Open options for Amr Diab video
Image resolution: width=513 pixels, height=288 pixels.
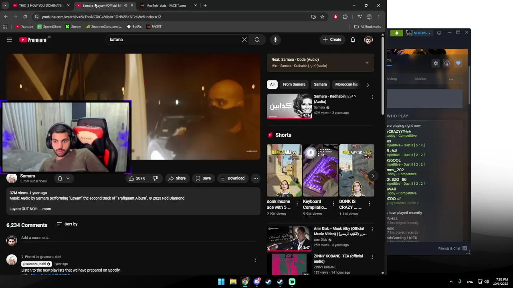pos(372,229)
